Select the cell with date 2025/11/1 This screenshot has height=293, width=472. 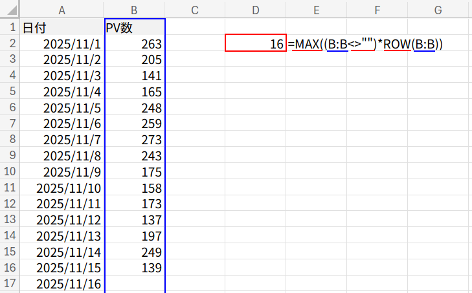(x=62, y=44)
